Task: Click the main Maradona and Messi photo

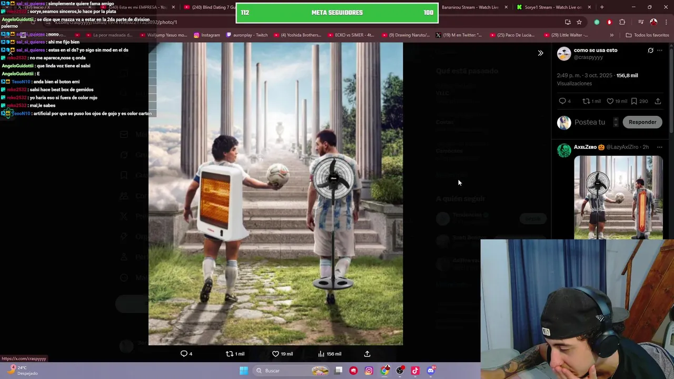Action: [275, 194]
